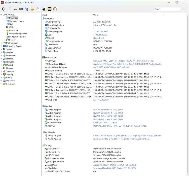Open the Realtek ALC1220 audio link
This screenshot has width=189, height=176.
pyautogui.click(x=122, y=139)
